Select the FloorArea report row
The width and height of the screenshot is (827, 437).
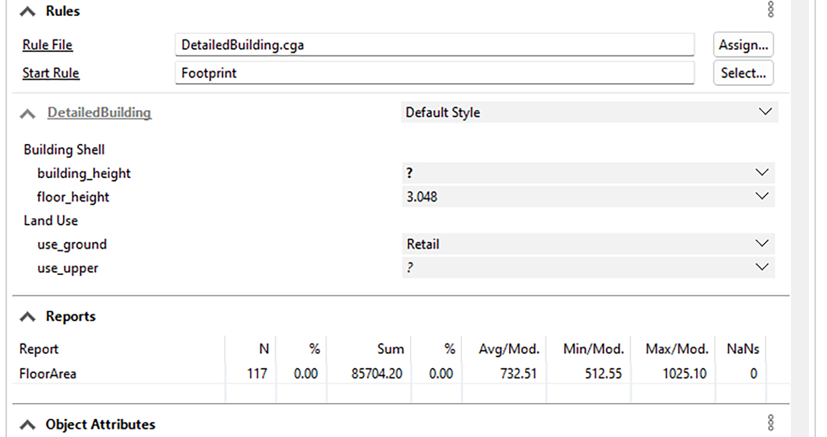(x=48, y=373)
